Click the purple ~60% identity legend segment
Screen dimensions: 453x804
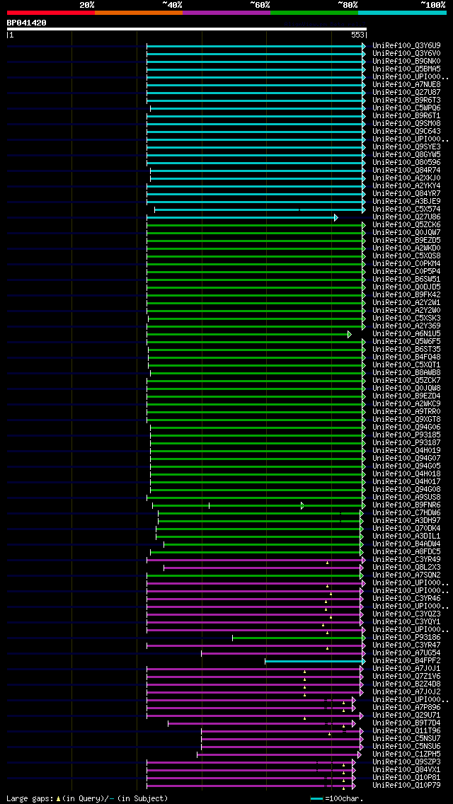click(226, 12)
